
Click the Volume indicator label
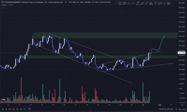click(4, 5)
